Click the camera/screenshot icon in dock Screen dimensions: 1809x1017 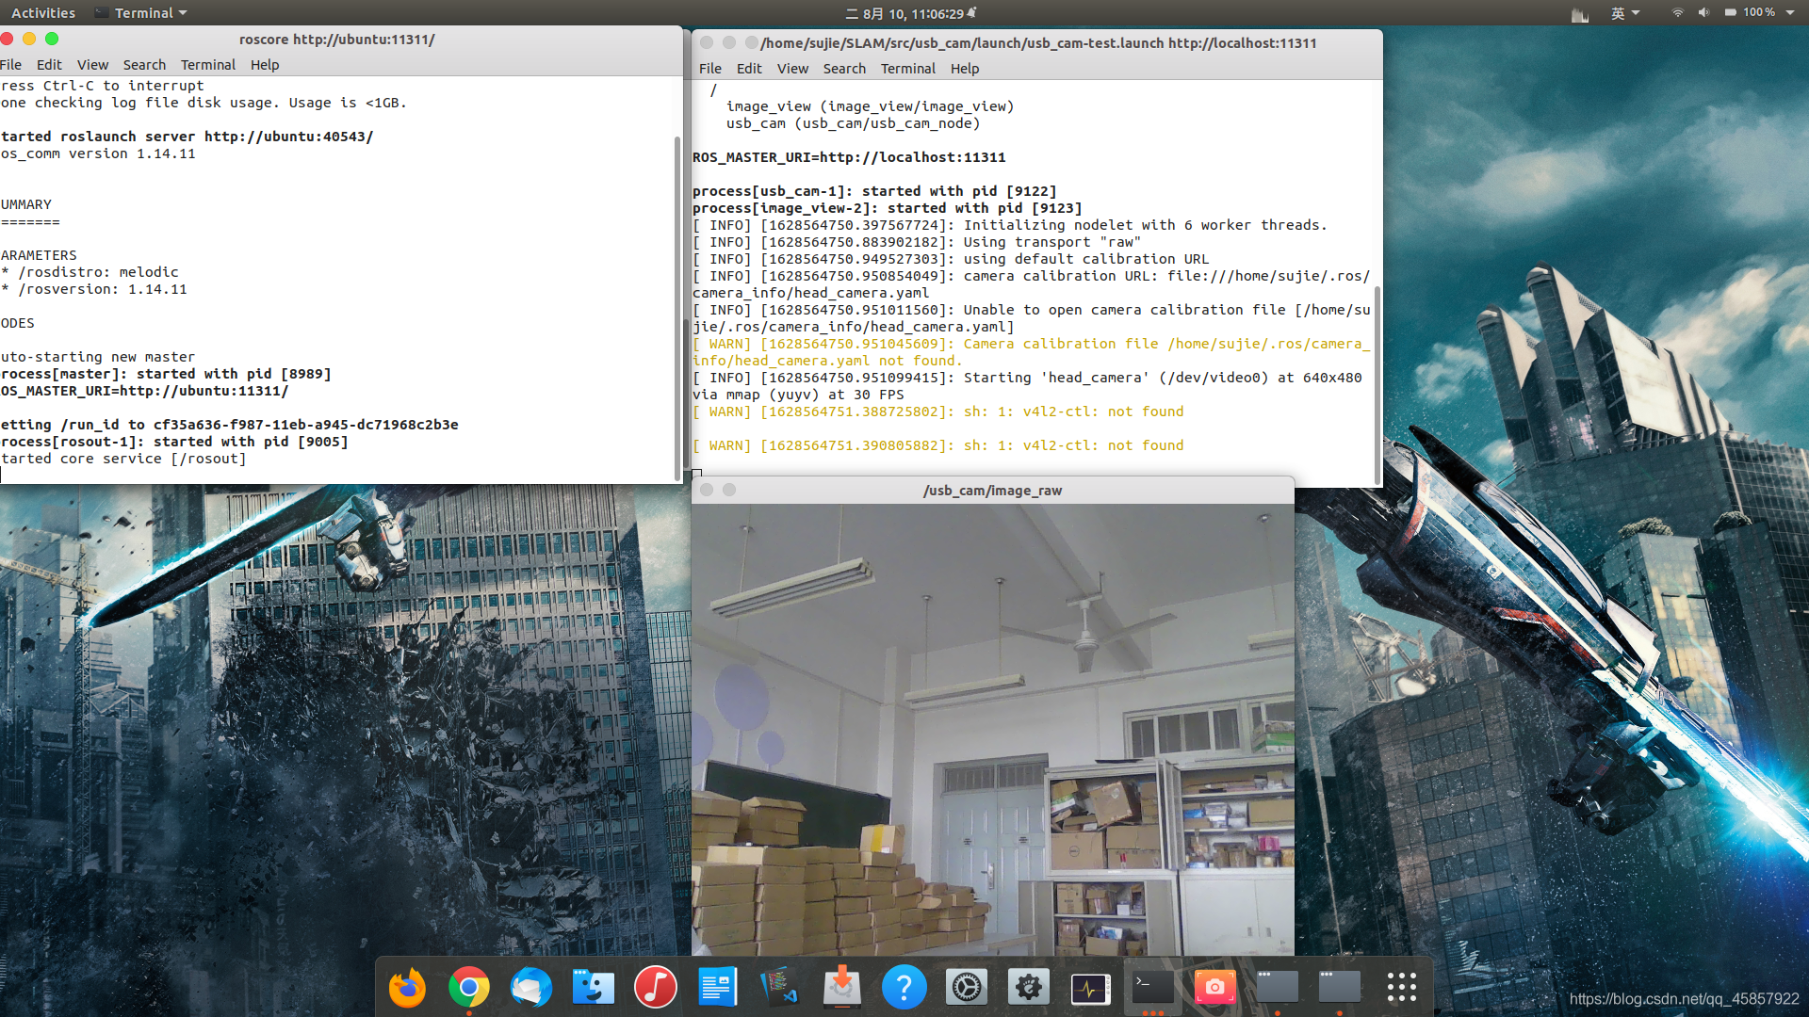coord(1214,987)
